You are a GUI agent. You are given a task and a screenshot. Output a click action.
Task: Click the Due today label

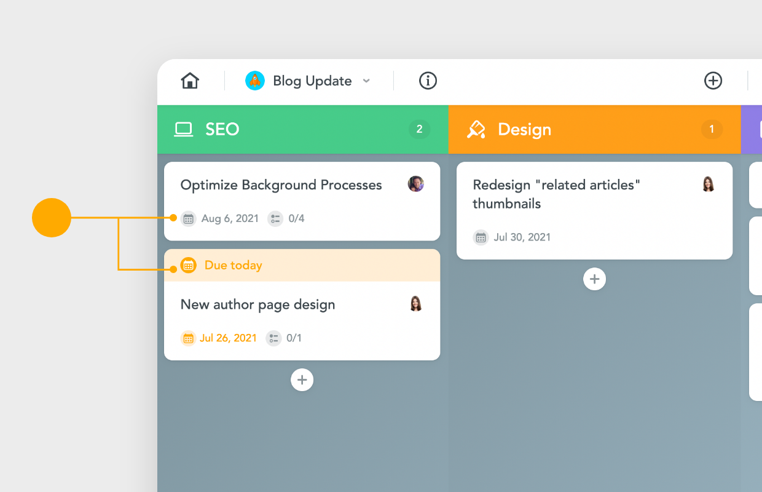[234, 265]
